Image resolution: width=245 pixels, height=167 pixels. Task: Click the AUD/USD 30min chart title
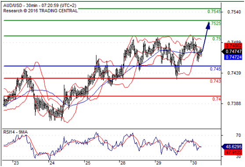coord(40,6)
